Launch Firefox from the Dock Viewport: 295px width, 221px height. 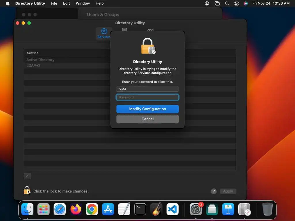(76, 209)
